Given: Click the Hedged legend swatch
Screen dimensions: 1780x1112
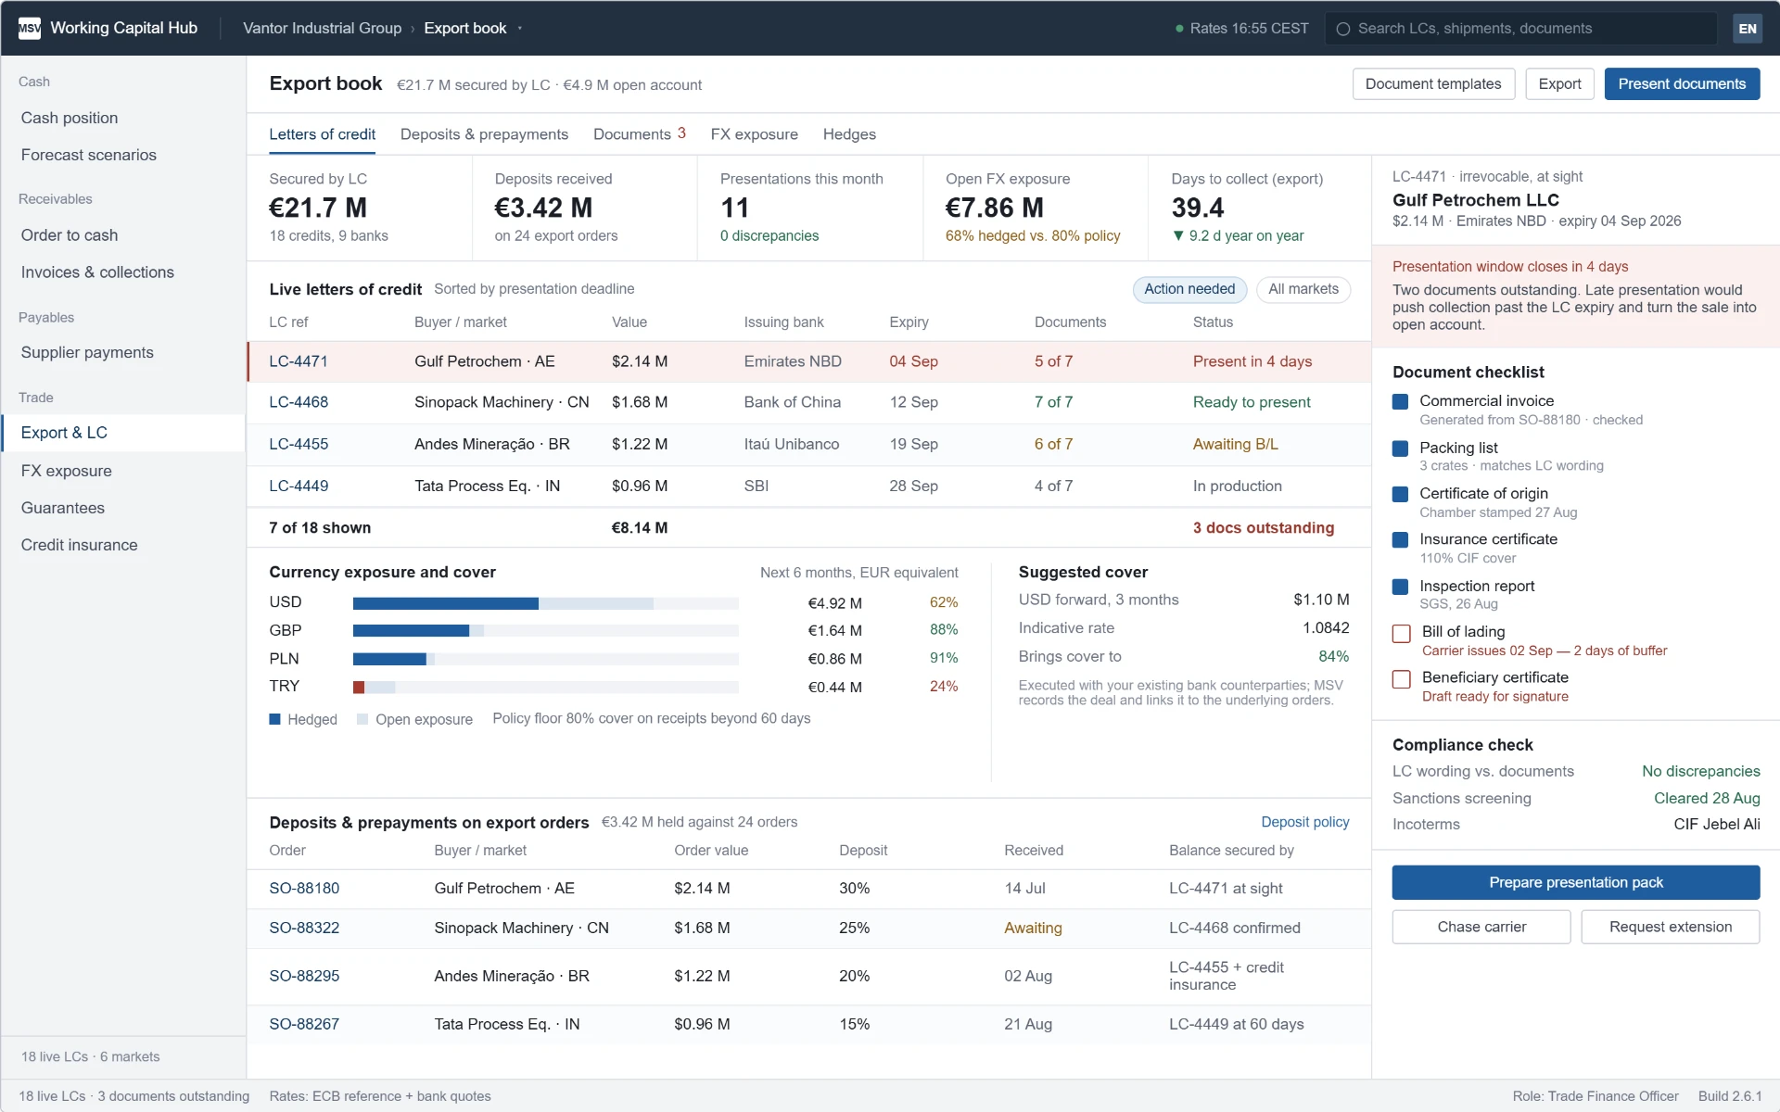Looking at the screenshot, I should click(274, 719).
